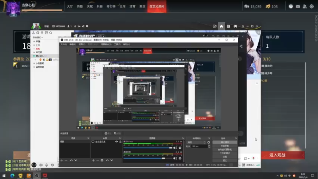Add a new scene in OBS
Screen dimensions: 318x179
click(62, 160)
